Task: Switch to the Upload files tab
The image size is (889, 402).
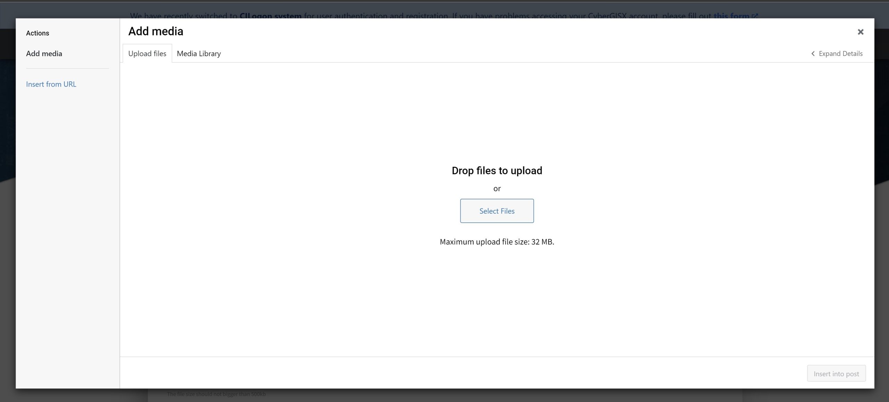Action: coord(147,54)
